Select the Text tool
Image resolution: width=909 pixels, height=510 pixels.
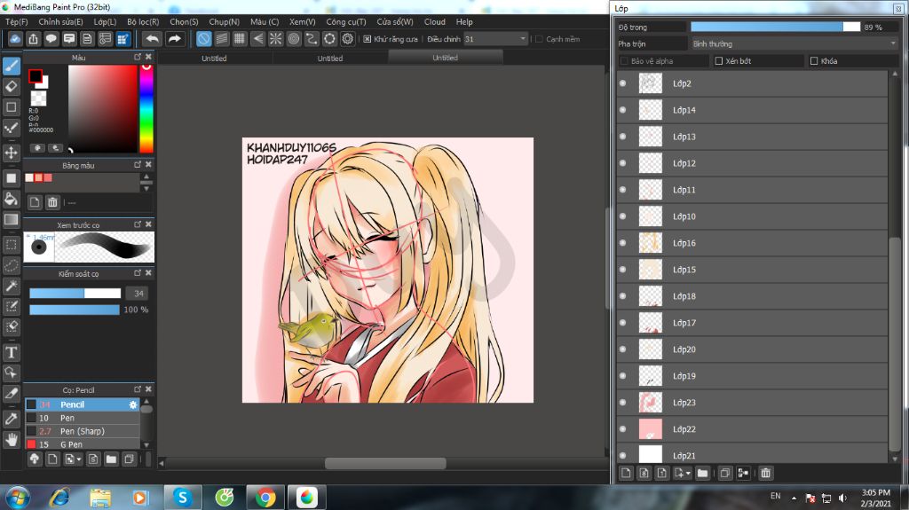coord(11,352)
